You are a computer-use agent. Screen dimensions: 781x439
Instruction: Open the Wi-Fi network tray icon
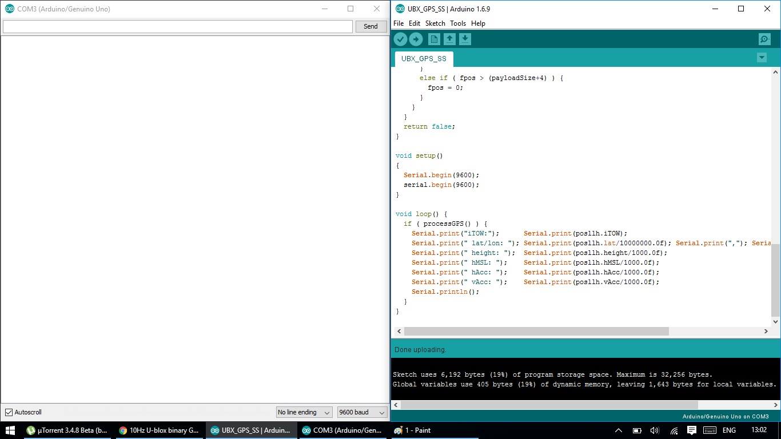pyautogui.click(x=674, y=430)
